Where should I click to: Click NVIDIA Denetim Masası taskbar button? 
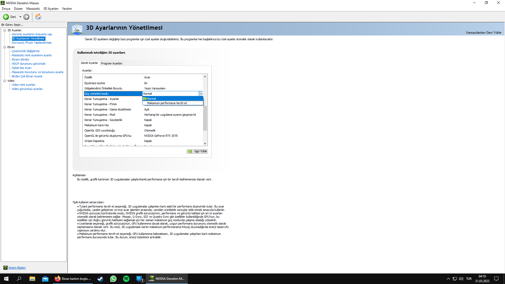tap(167, 279)
